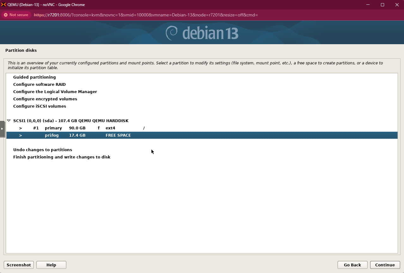Expand the FREE SPACE row arrow
Screen dimensions: 404x273
[21, 135]
